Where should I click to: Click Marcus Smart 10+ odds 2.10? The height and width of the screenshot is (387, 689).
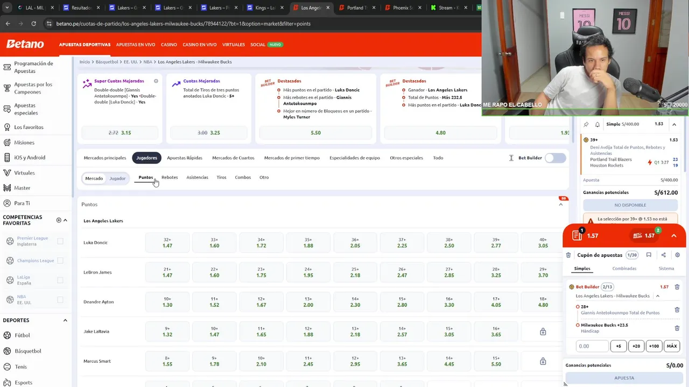261,361
